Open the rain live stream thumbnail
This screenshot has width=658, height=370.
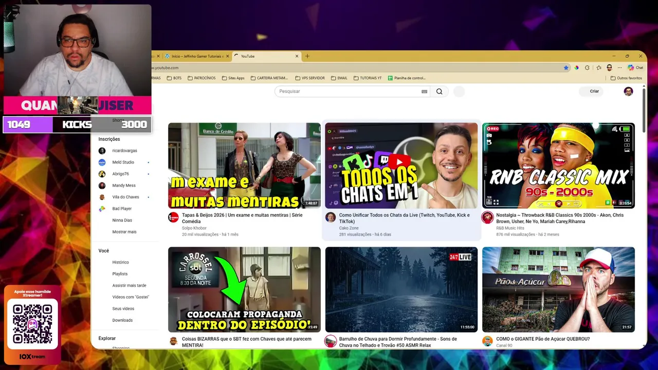(x=401, y=289)
